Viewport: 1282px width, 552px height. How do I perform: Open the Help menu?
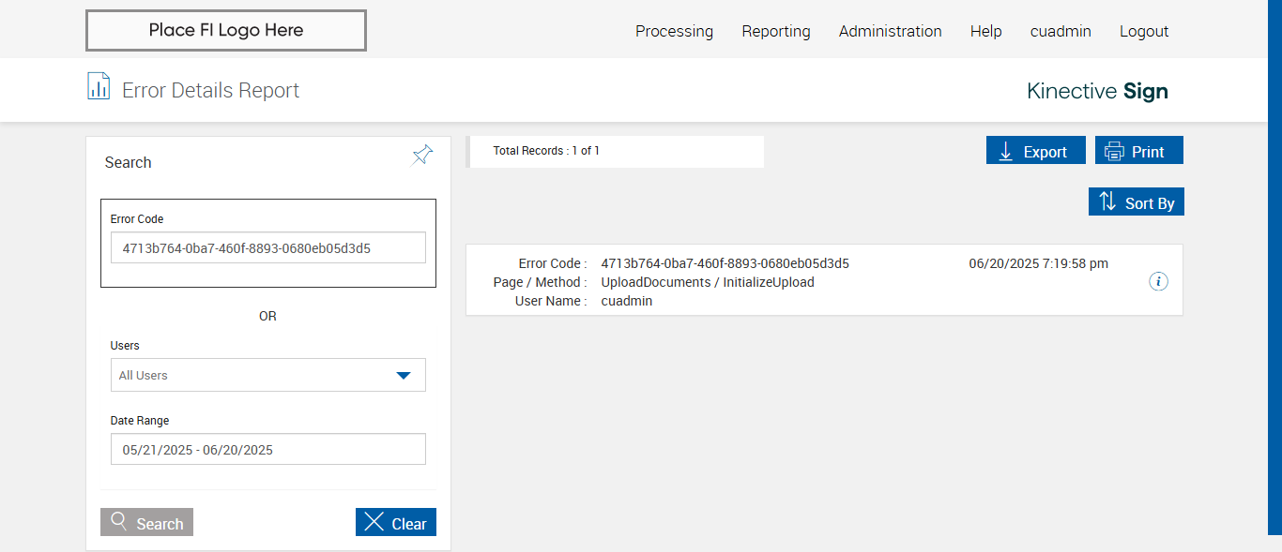click(x=985, y=31)
